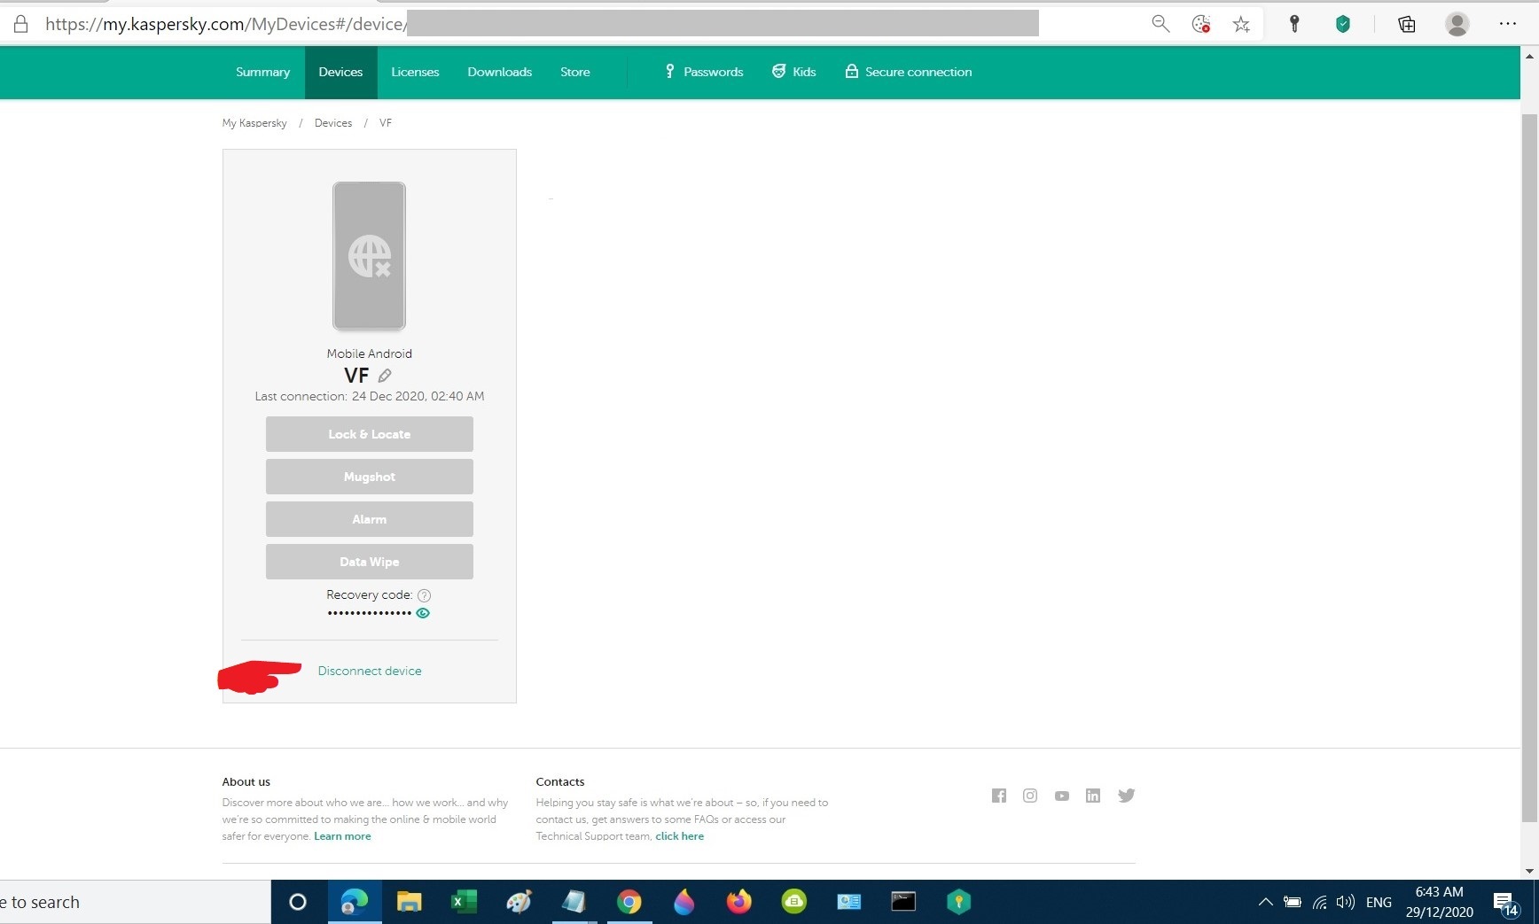Open the browser Settings and more menu
The width and height of the screenshot is (1539, 924).
[x=1508, y=24]
